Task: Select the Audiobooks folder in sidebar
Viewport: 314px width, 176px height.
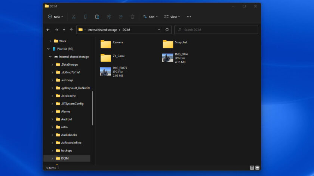Action: (x=69, y=135)
